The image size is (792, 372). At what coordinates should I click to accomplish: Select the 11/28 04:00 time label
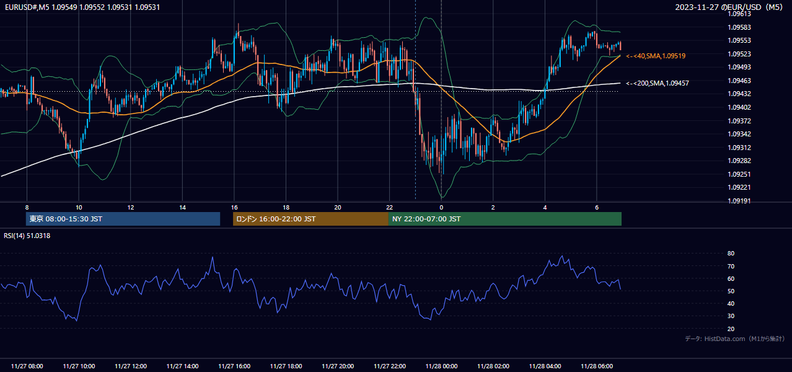(x=545, y=366)
